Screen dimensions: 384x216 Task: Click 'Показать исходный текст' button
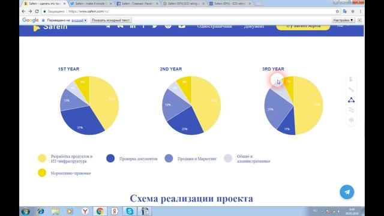click(110, 20)
